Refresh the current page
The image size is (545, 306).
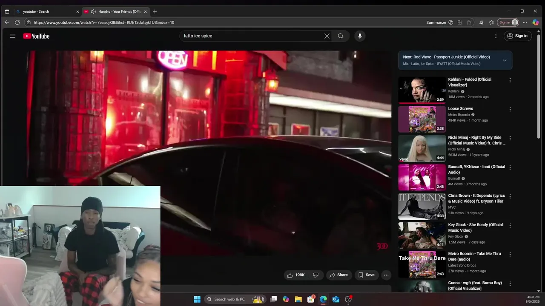coord(17,23)
